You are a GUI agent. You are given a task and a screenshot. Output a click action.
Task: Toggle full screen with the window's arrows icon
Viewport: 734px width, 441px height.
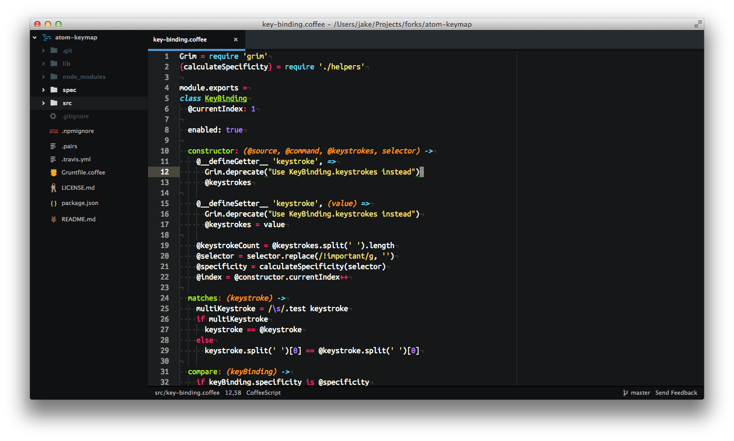point(698,24)
